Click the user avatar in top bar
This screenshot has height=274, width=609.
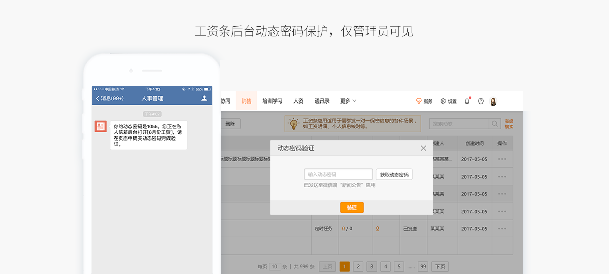[493, 101]
